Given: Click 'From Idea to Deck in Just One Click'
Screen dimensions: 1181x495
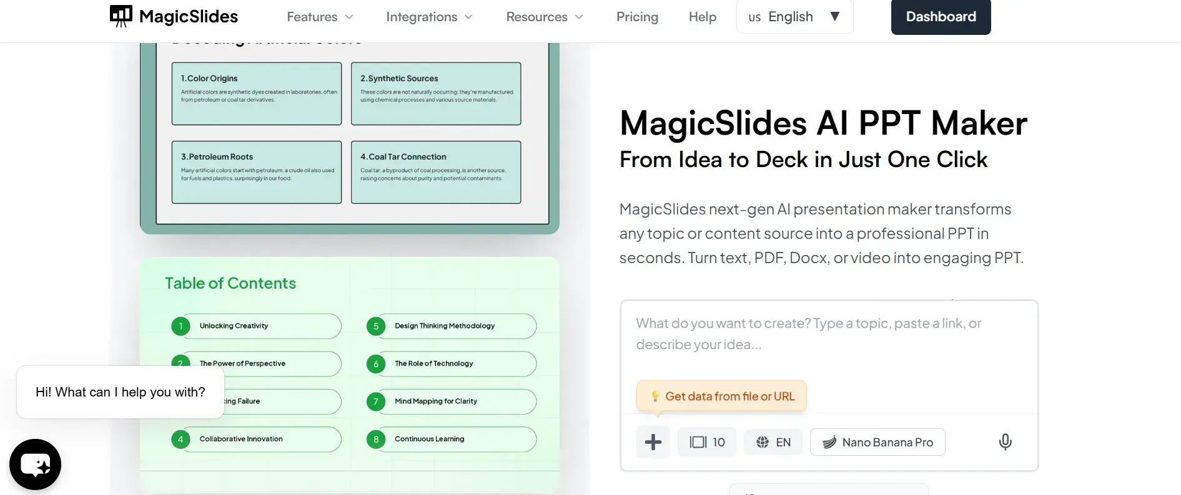Looking at the screenshot, I should 804,160.
